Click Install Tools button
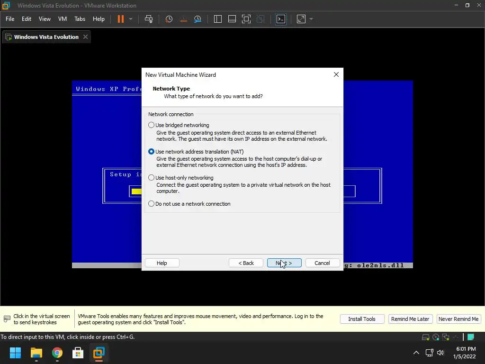This screenshot has height=364, width=485. point(362,319)
